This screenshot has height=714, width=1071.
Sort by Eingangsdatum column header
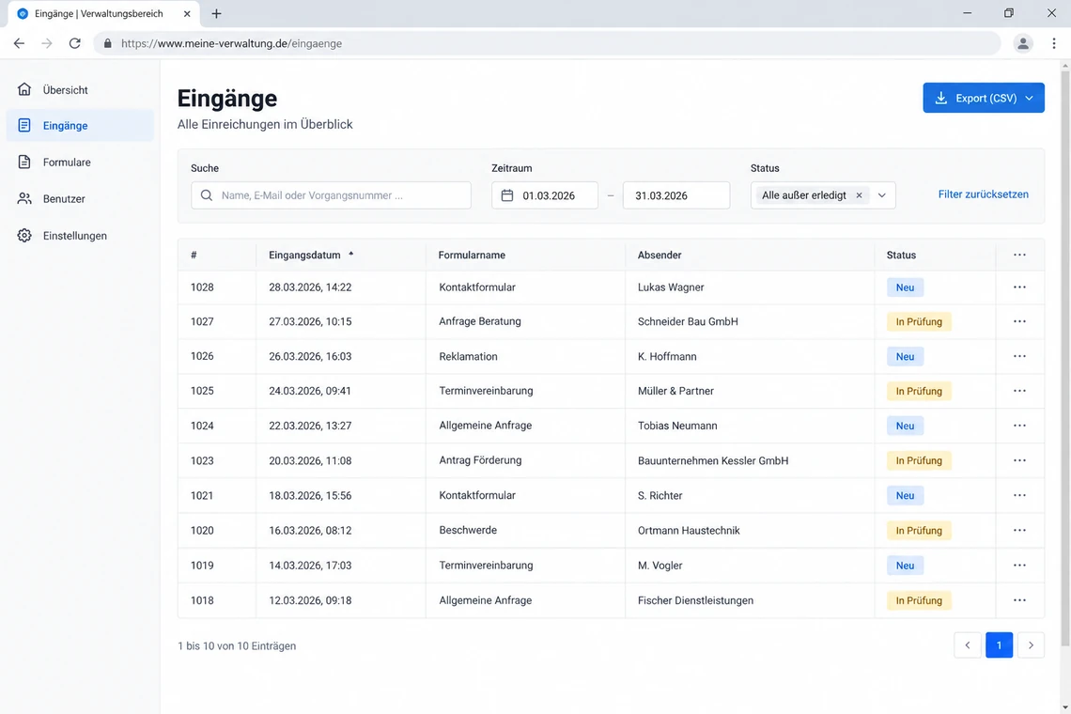[x=311, y=255]
